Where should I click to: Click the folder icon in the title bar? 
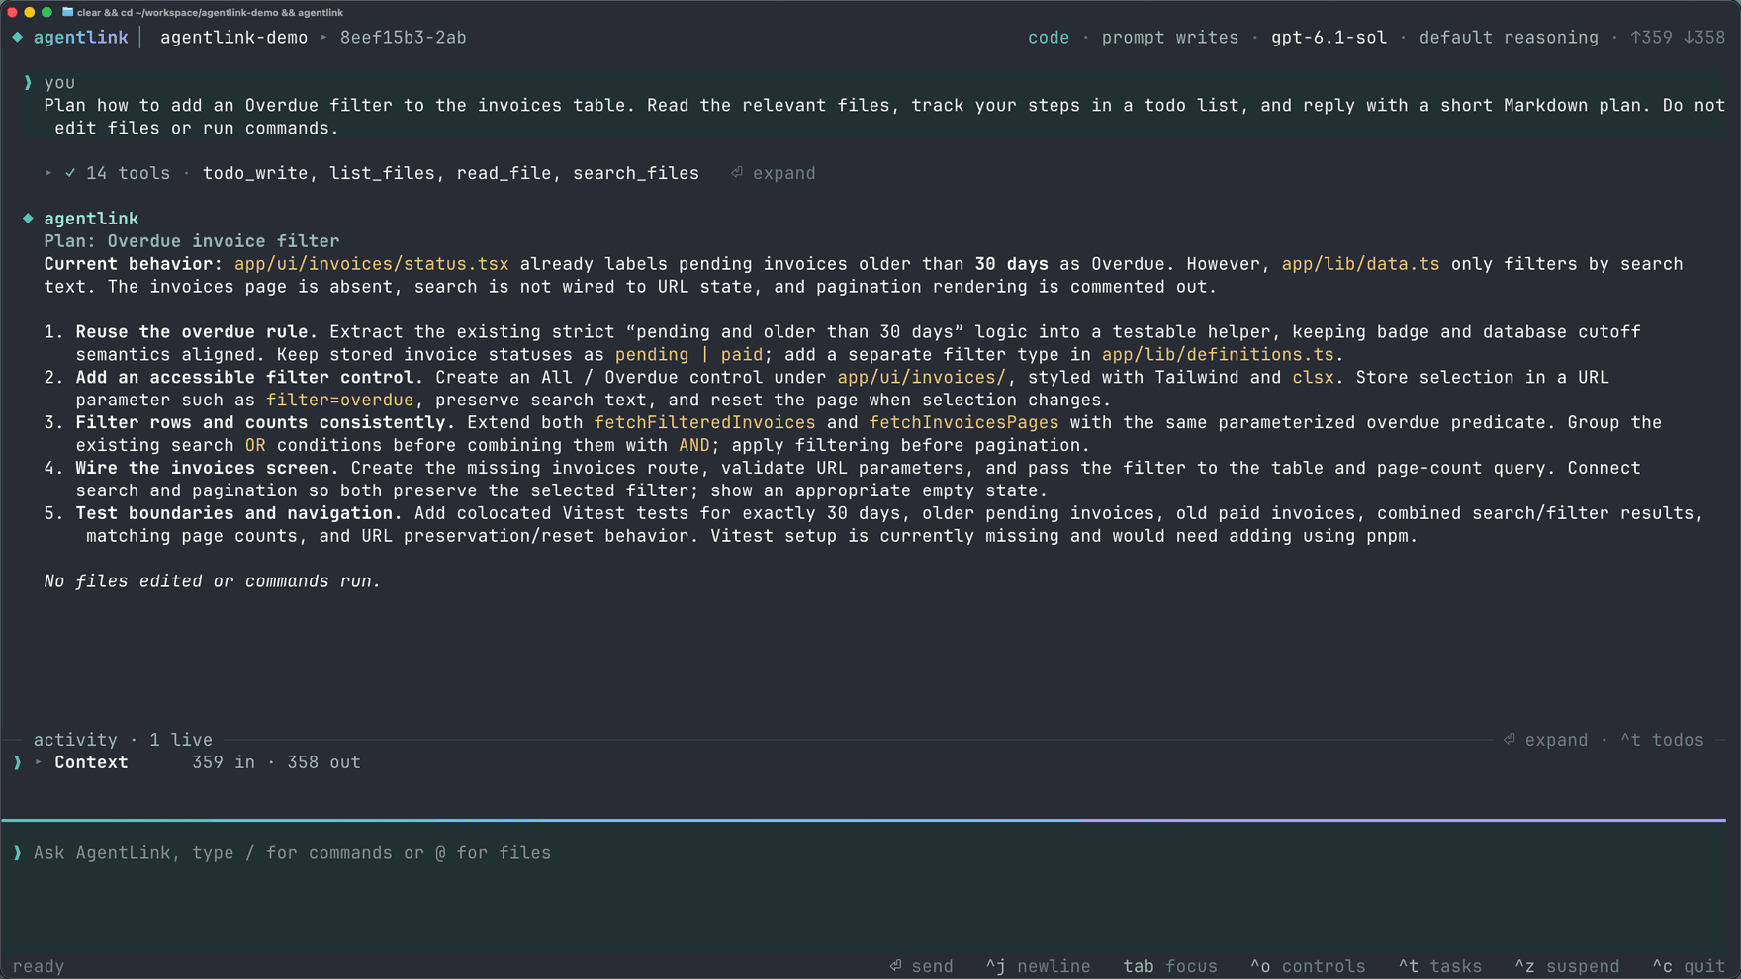(x=67, y=12)
